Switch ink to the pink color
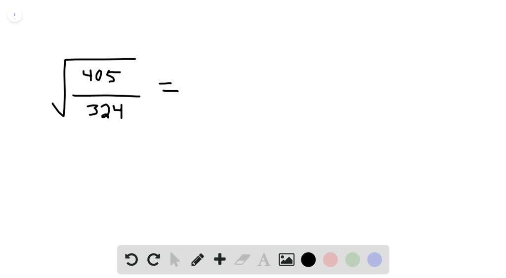 330,260
